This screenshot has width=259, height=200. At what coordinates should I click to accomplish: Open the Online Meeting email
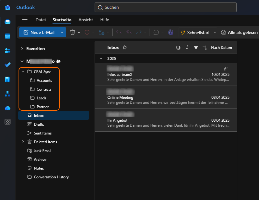pyautogui.click(x=166, y=97)
